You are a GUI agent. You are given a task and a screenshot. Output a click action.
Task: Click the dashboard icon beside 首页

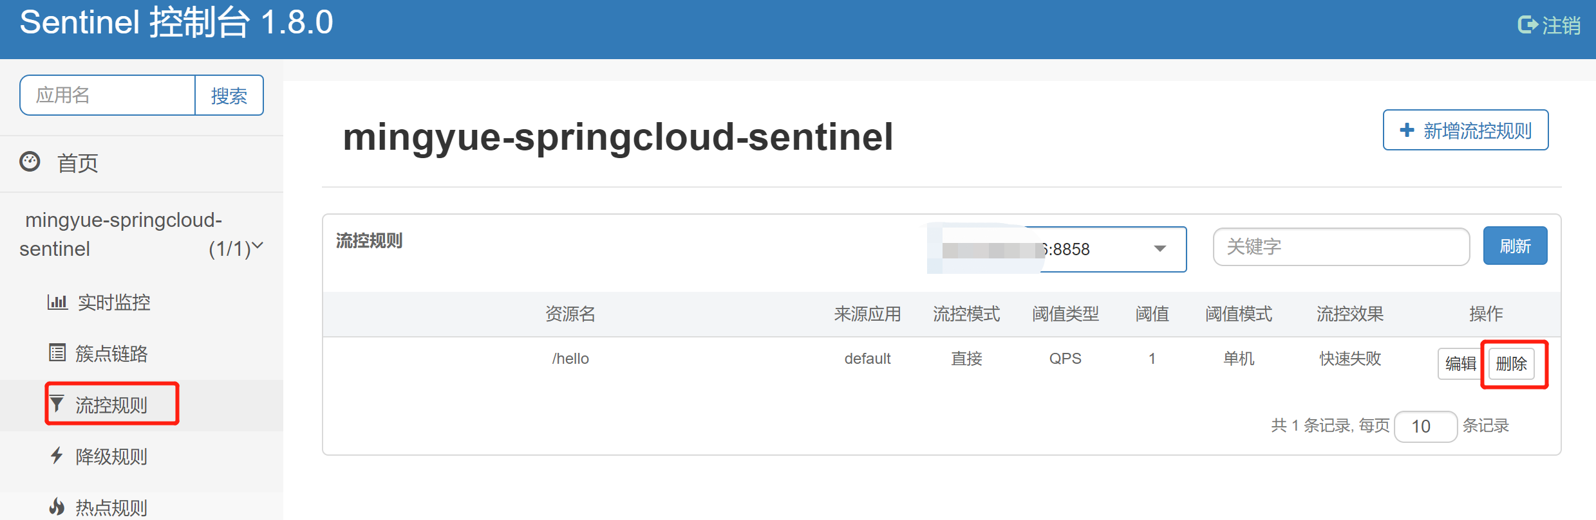(x=30, y=162)
